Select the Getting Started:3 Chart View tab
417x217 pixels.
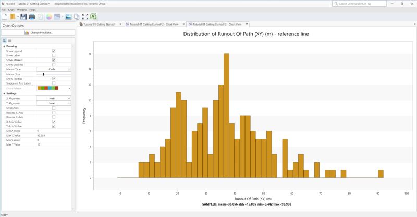217,24
